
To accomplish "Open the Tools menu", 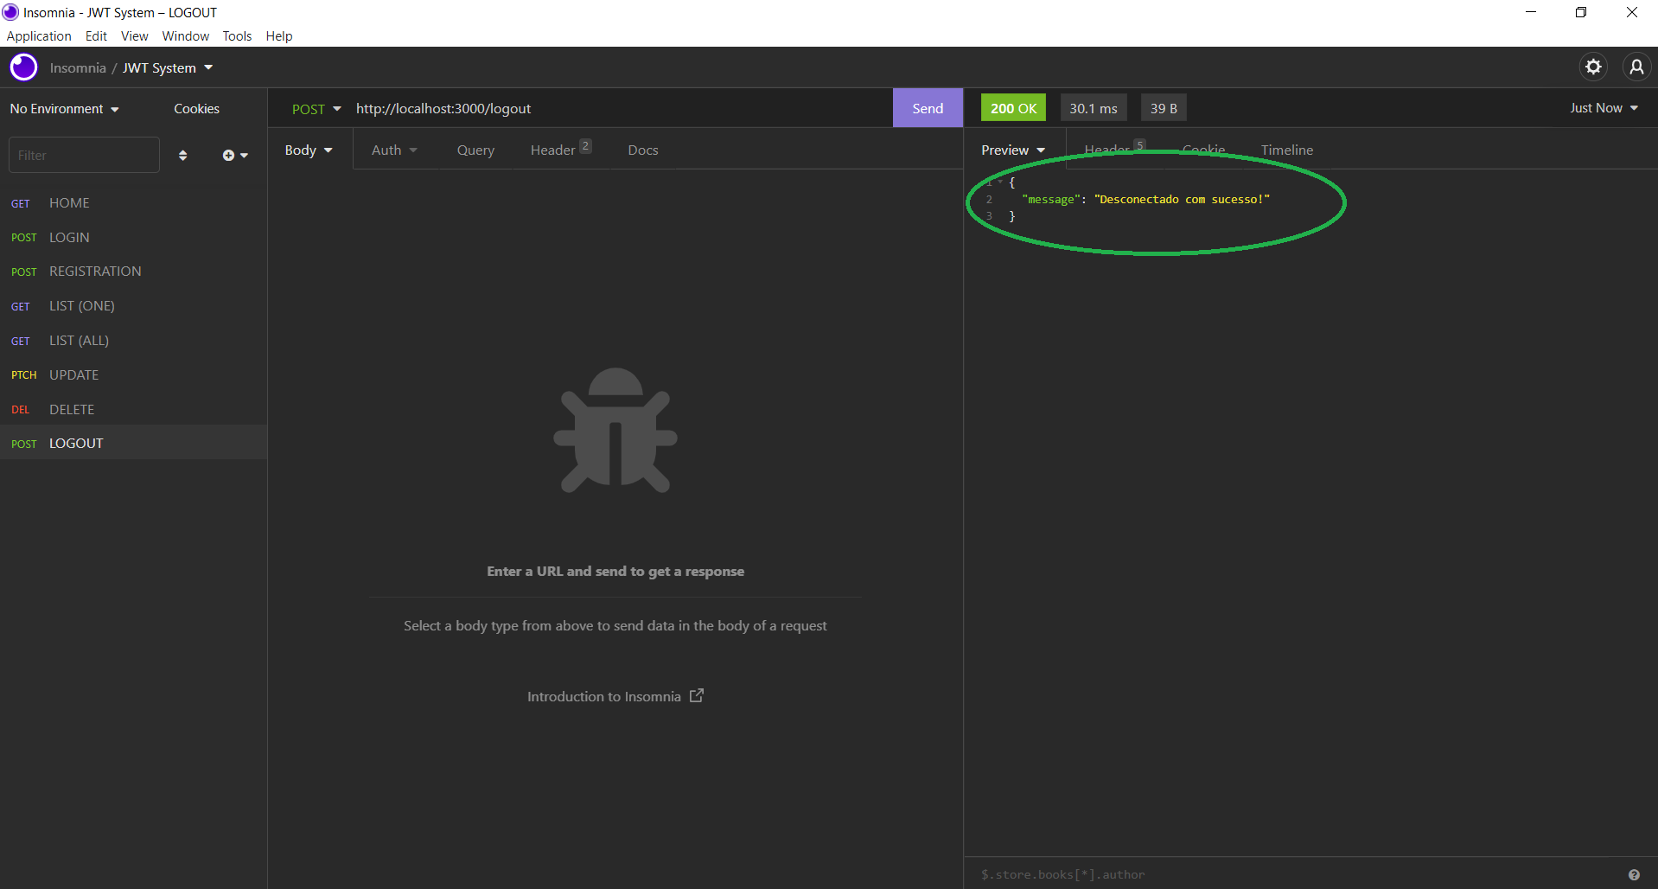I will click(236, 35).
